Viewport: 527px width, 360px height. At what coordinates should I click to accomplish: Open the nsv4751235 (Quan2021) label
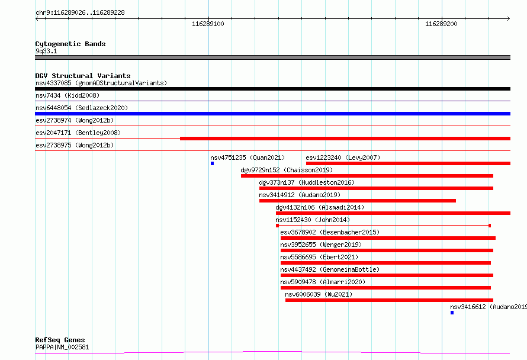tap(248, 157)
